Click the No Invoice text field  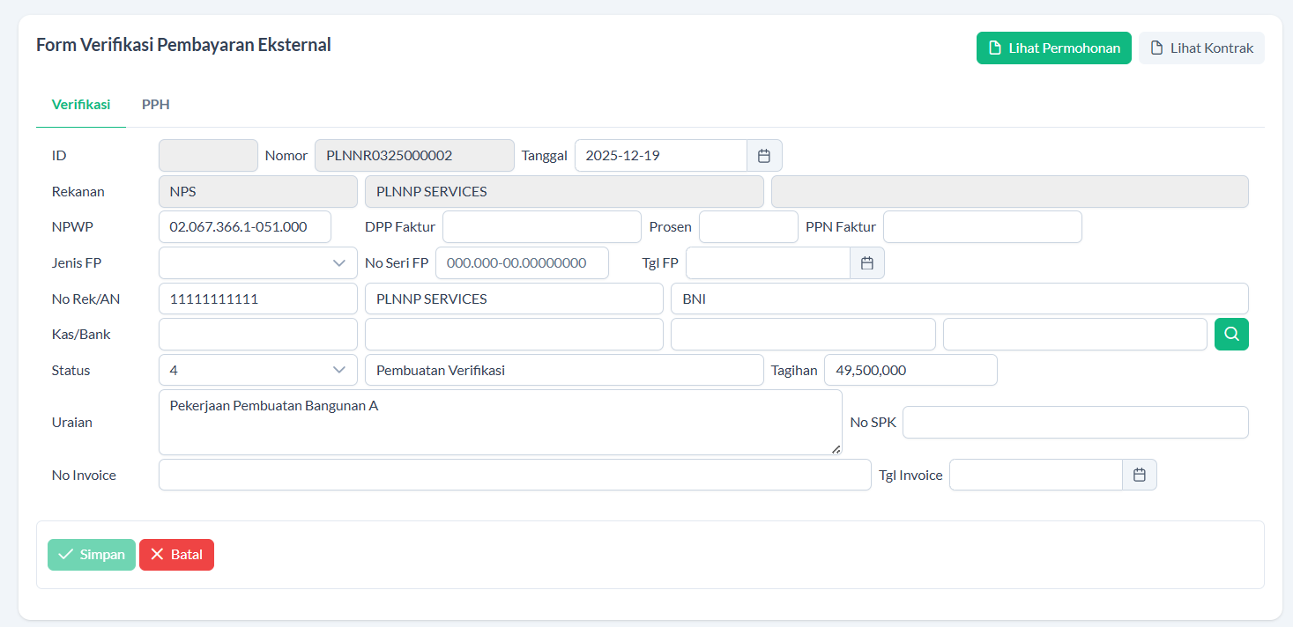click(515, 475)
